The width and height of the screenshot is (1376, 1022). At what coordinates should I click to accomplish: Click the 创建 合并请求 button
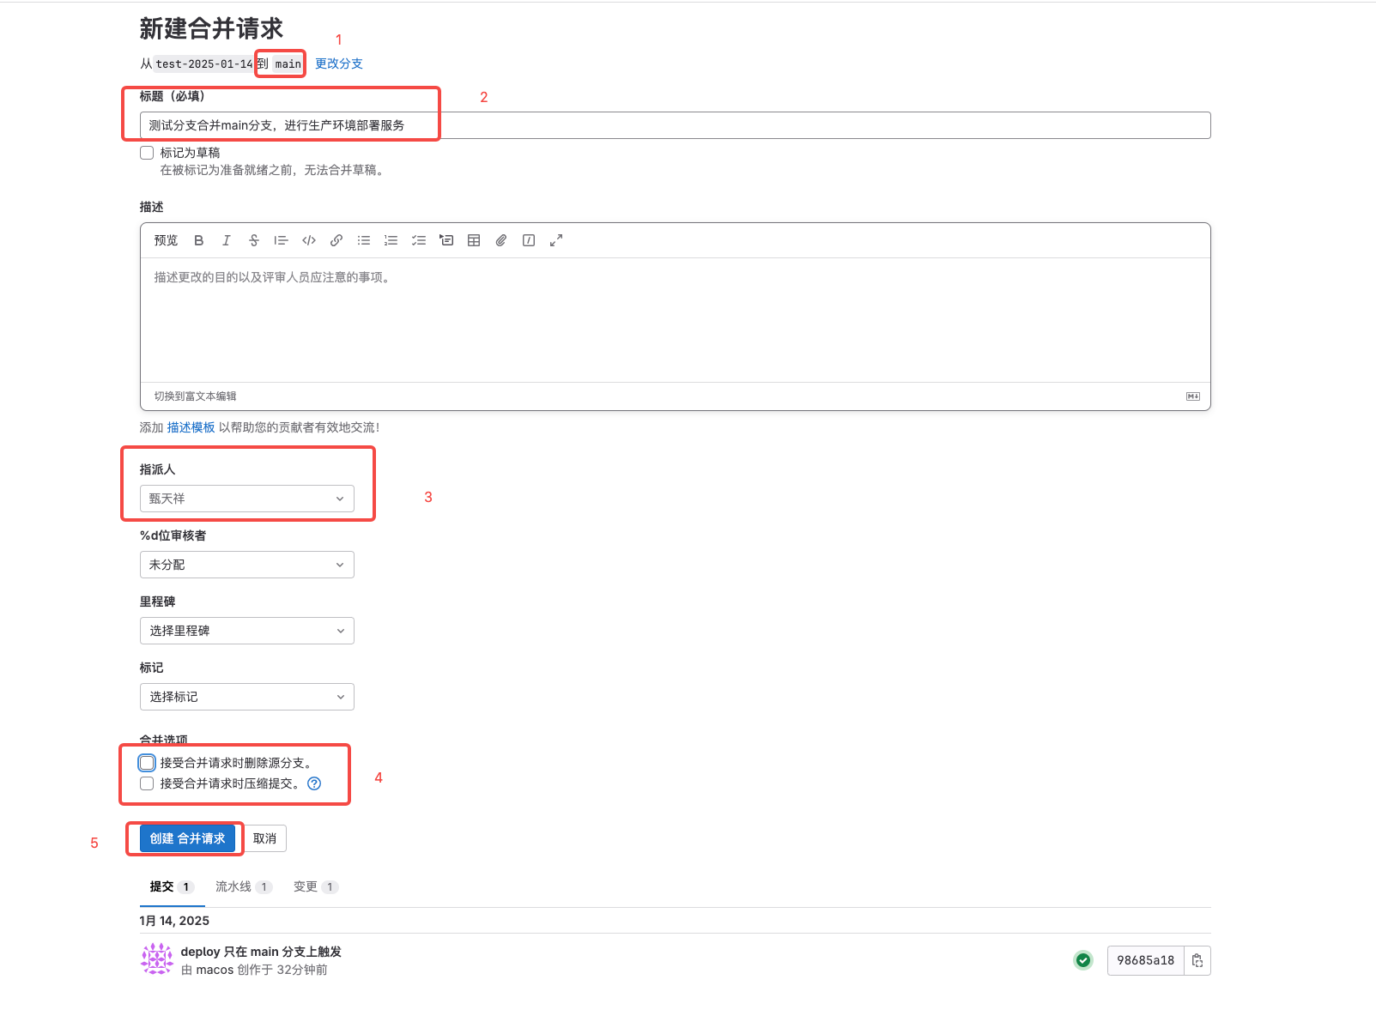(x=187, y=838)
